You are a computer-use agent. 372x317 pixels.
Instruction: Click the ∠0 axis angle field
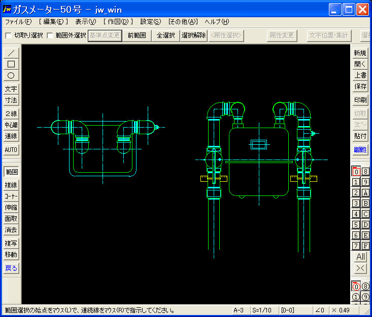pyautogui.click(x=320, y=310)
